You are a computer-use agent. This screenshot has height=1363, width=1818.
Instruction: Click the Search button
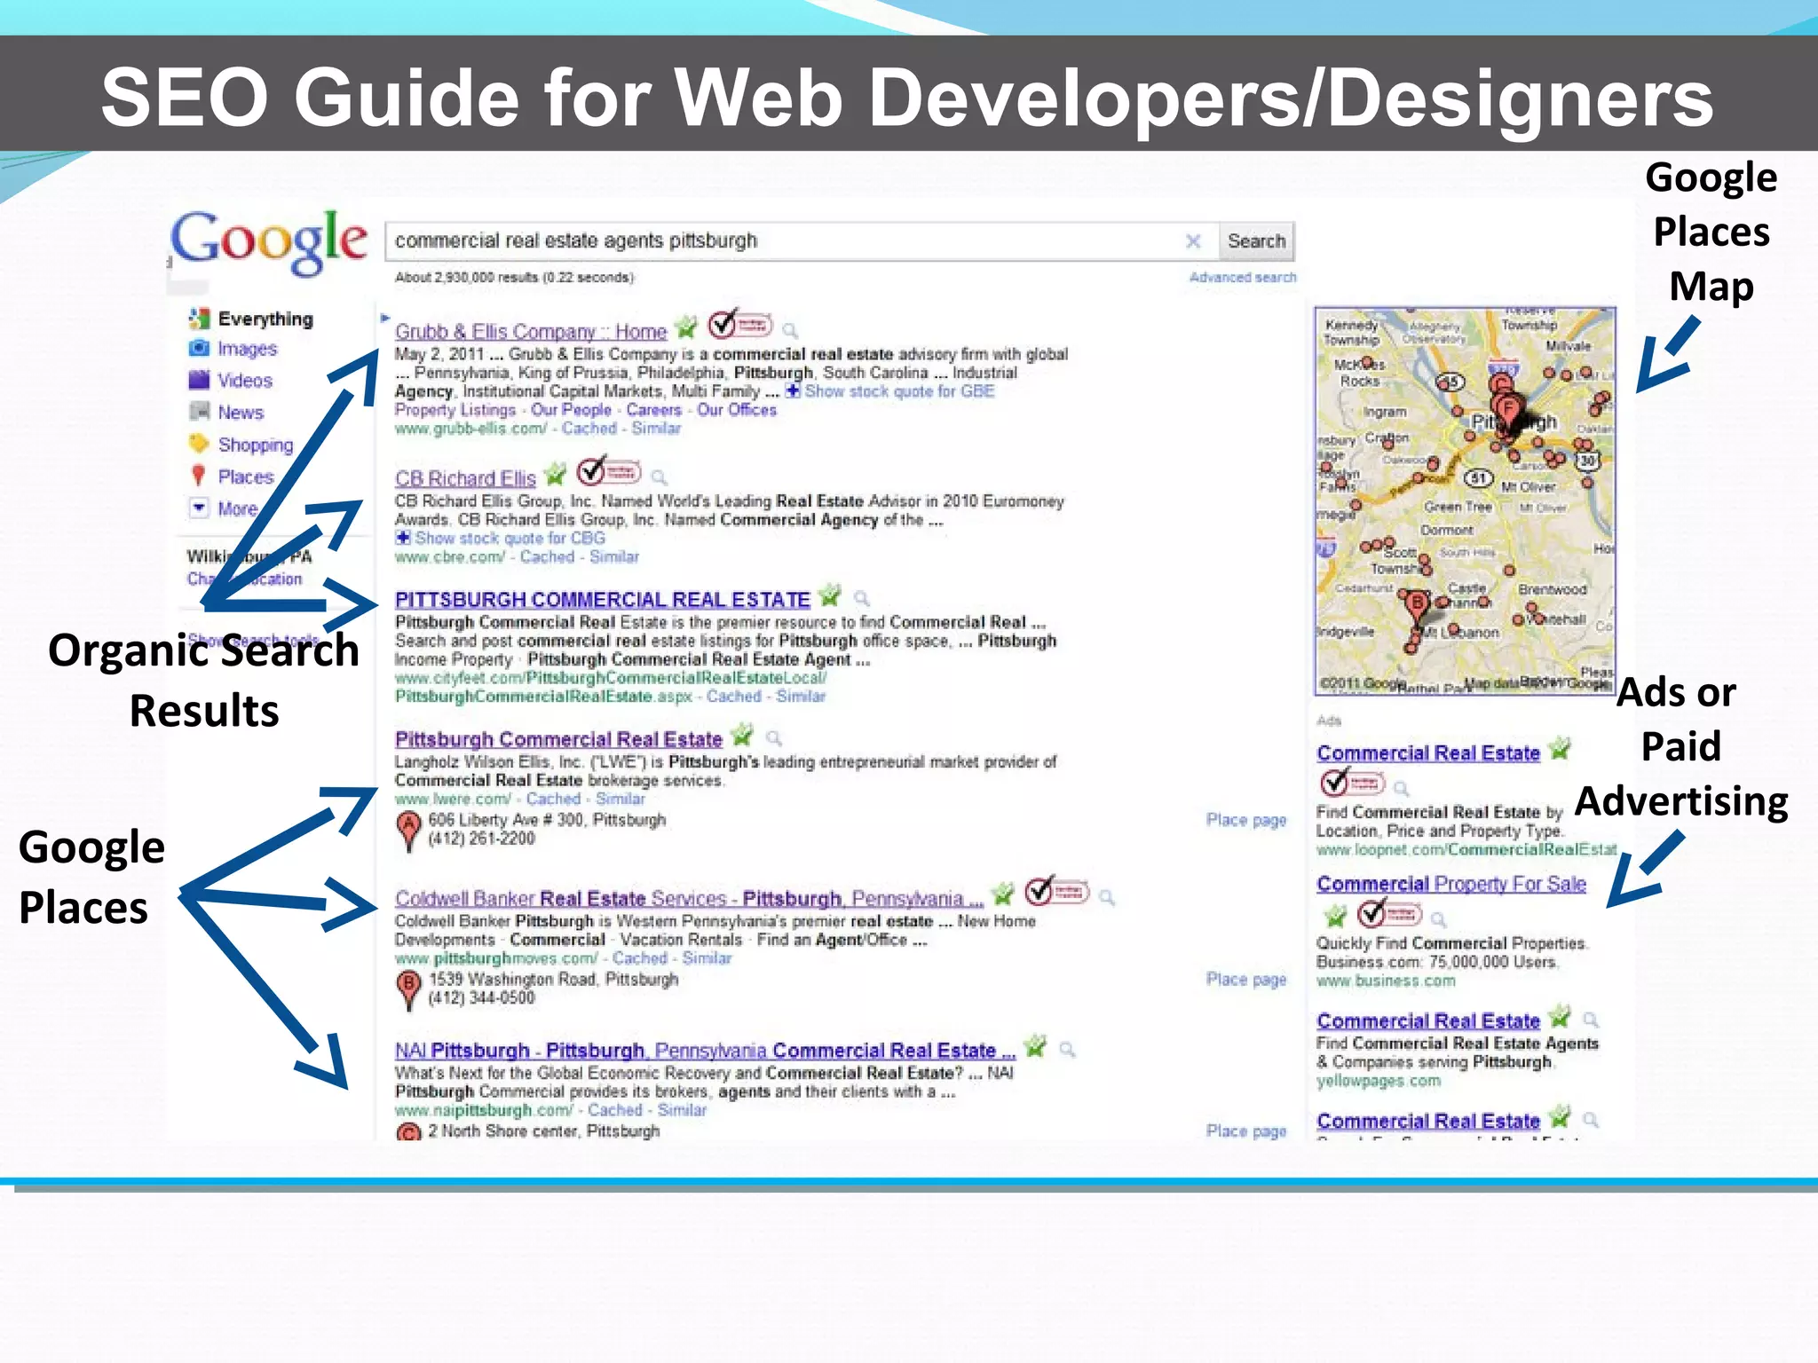tap(1256, 241)
